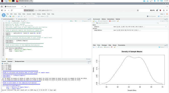
Task: Click the Re-run previous code icon
Action: 75,21
